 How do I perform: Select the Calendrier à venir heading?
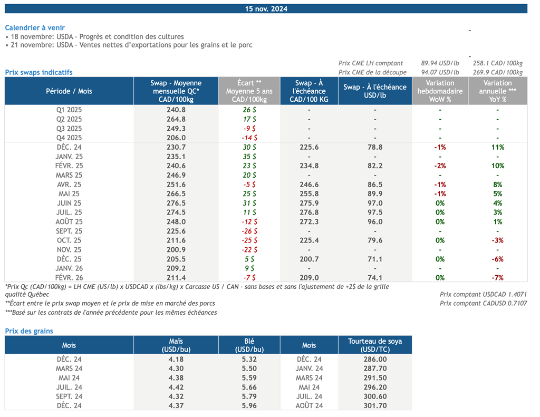pyautogui.click(x=35, y=27)
